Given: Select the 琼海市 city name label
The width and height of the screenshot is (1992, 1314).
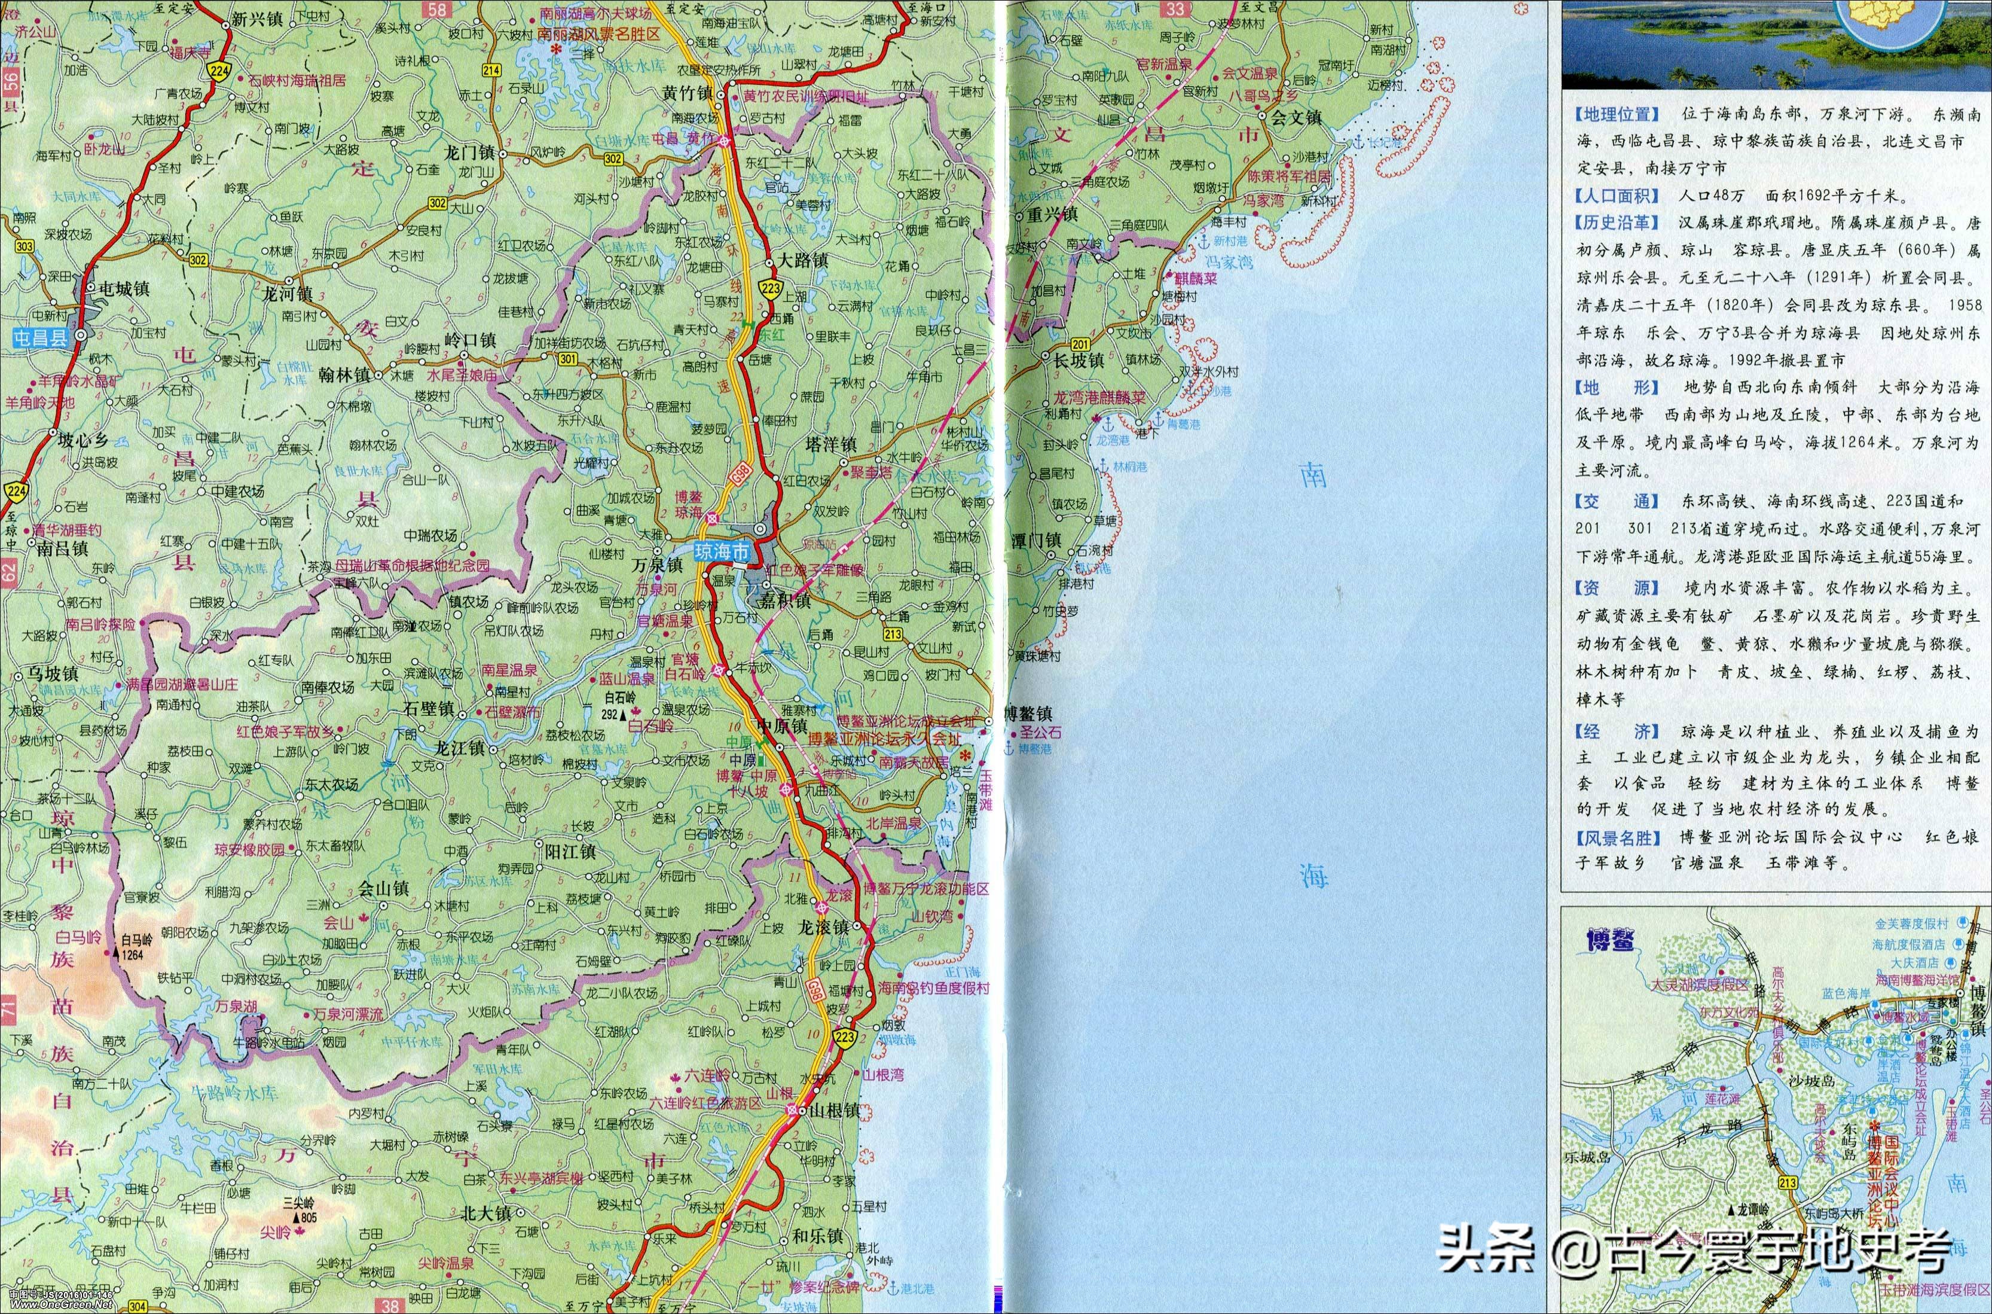Looking at the screenshot, I should coord(723,552).
